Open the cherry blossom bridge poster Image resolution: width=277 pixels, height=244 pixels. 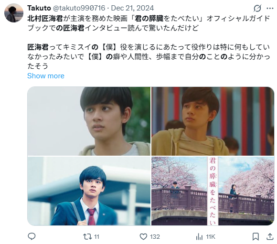tap(213, 191)
